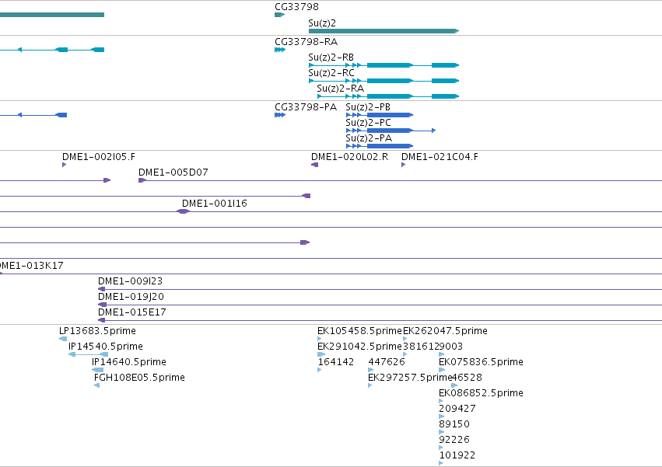The width and height of the screenshot is (662, 467).
Task: Select the Su(z)2-PA protein label
Action: click(x=369, y=138)
